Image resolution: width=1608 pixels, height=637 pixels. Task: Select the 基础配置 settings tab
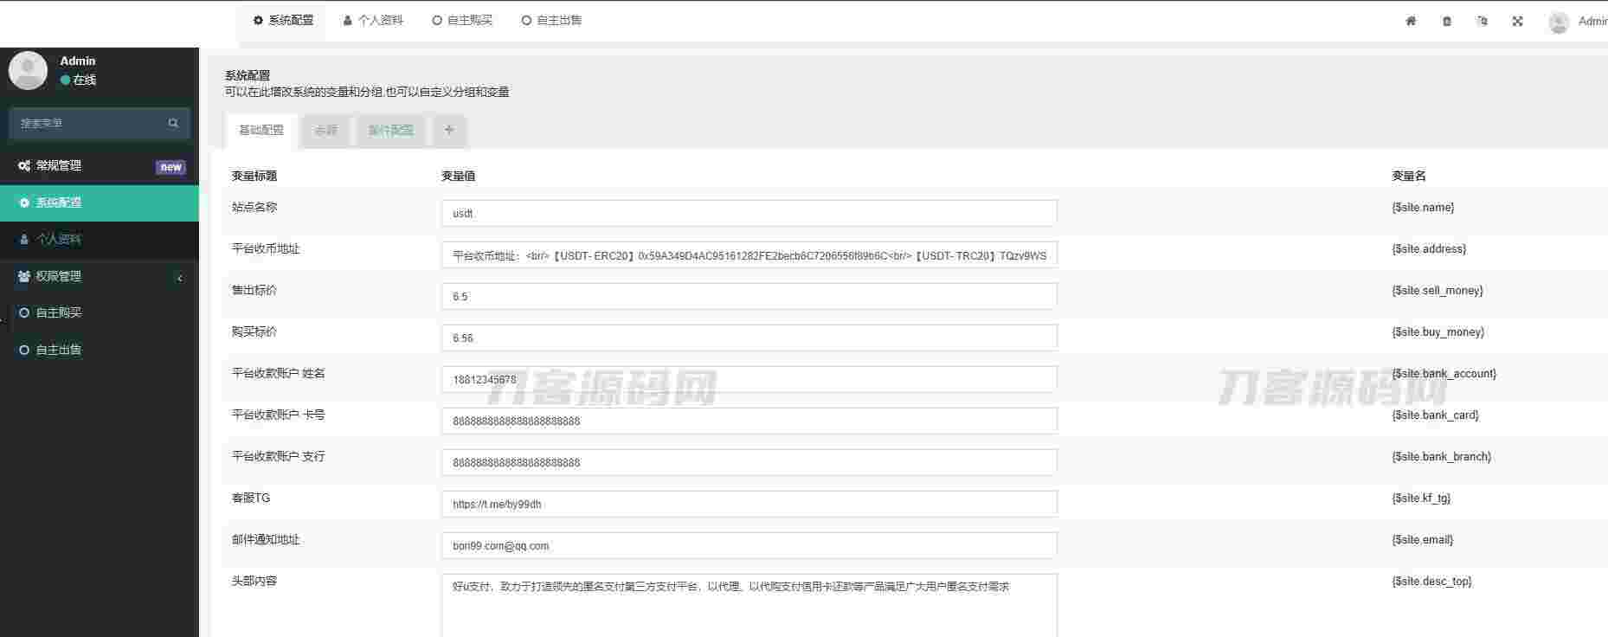pyautogui.click(x=261, y=130)
